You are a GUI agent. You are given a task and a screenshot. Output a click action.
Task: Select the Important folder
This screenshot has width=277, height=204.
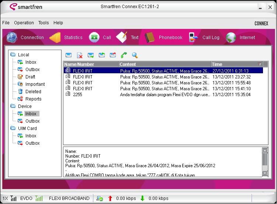point(35,84)
